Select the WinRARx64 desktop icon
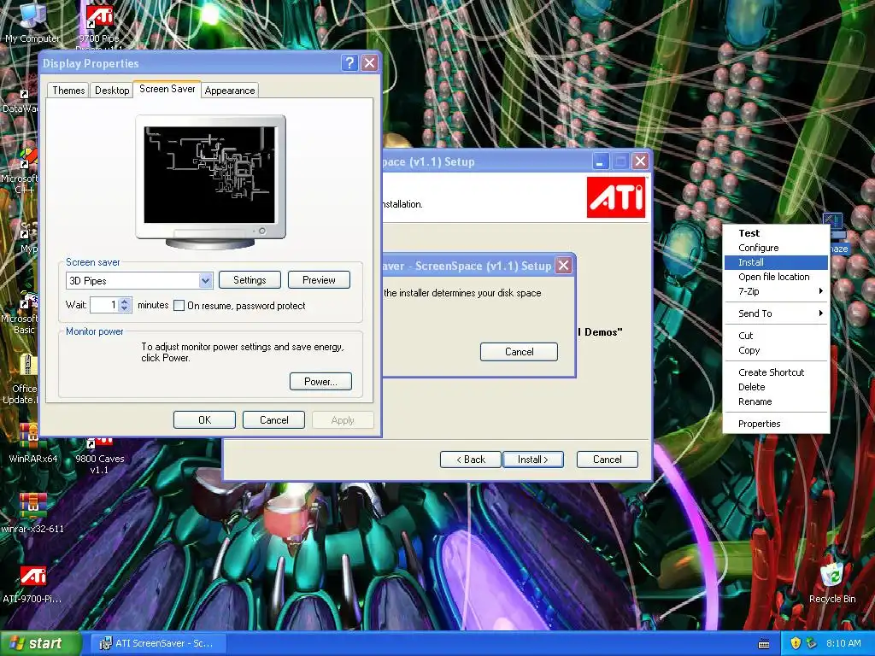Screen dimensions: 875x656 (33, 443)
